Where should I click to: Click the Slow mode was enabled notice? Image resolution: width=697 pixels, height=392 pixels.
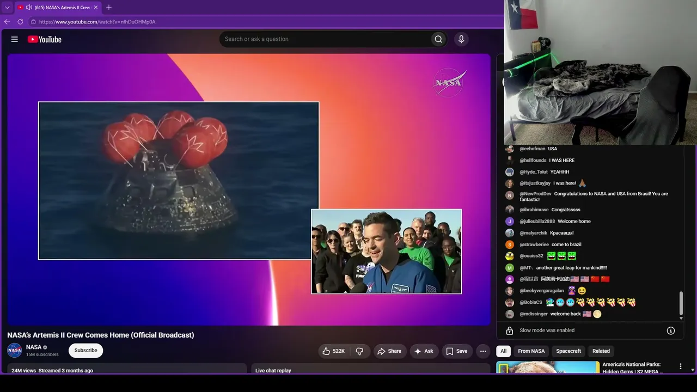point(547,330)
